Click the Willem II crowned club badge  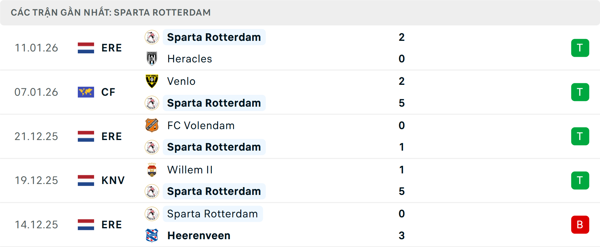click(152, 170)
